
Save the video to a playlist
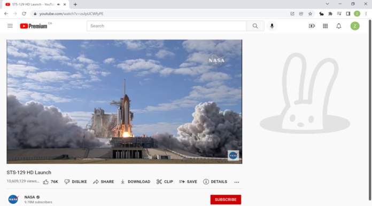pyautogui.click(x=188, y=182)
